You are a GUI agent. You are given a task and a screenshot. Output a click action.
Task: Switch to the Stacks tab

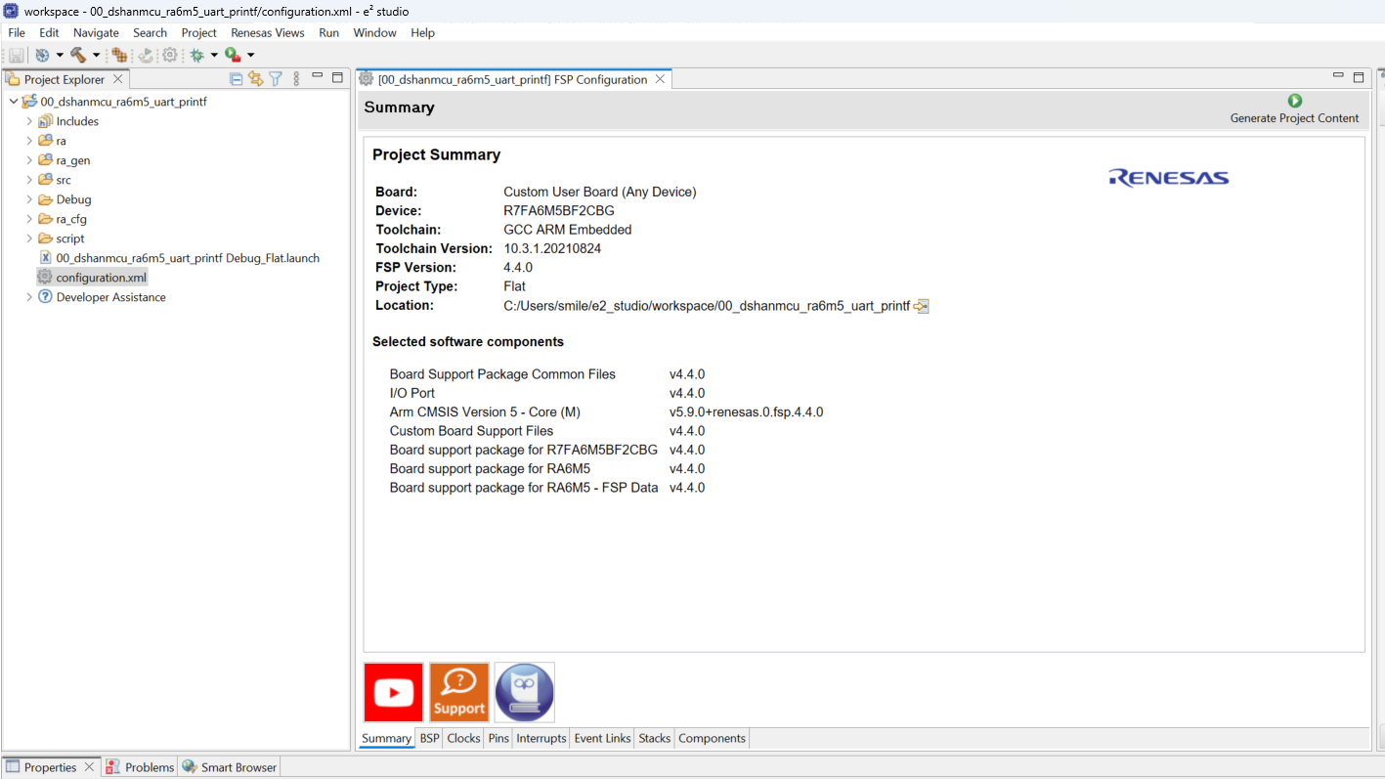coord(654,738)
